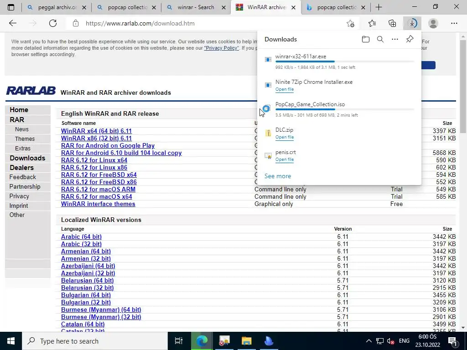
Task: Click the WinRAR x86 (32 bit) 6.11 link
Action: (x=96, y=138)
